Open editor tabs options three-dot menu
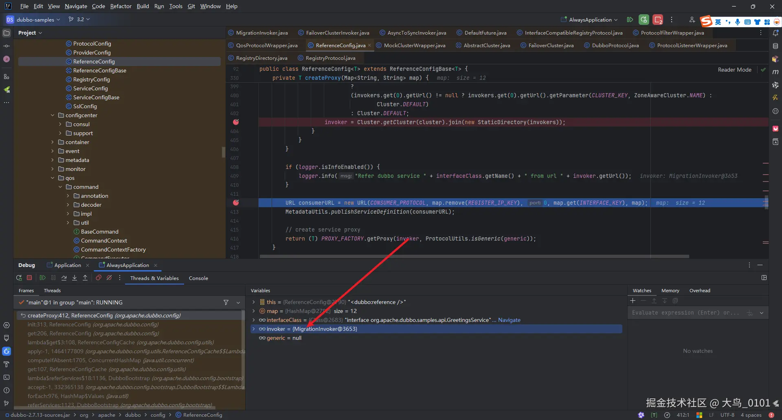 [761, 33]
